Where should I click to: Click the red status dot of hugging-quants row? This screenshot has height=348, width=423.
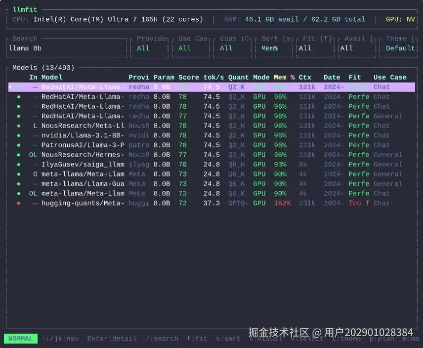click(x=19, y=203)
